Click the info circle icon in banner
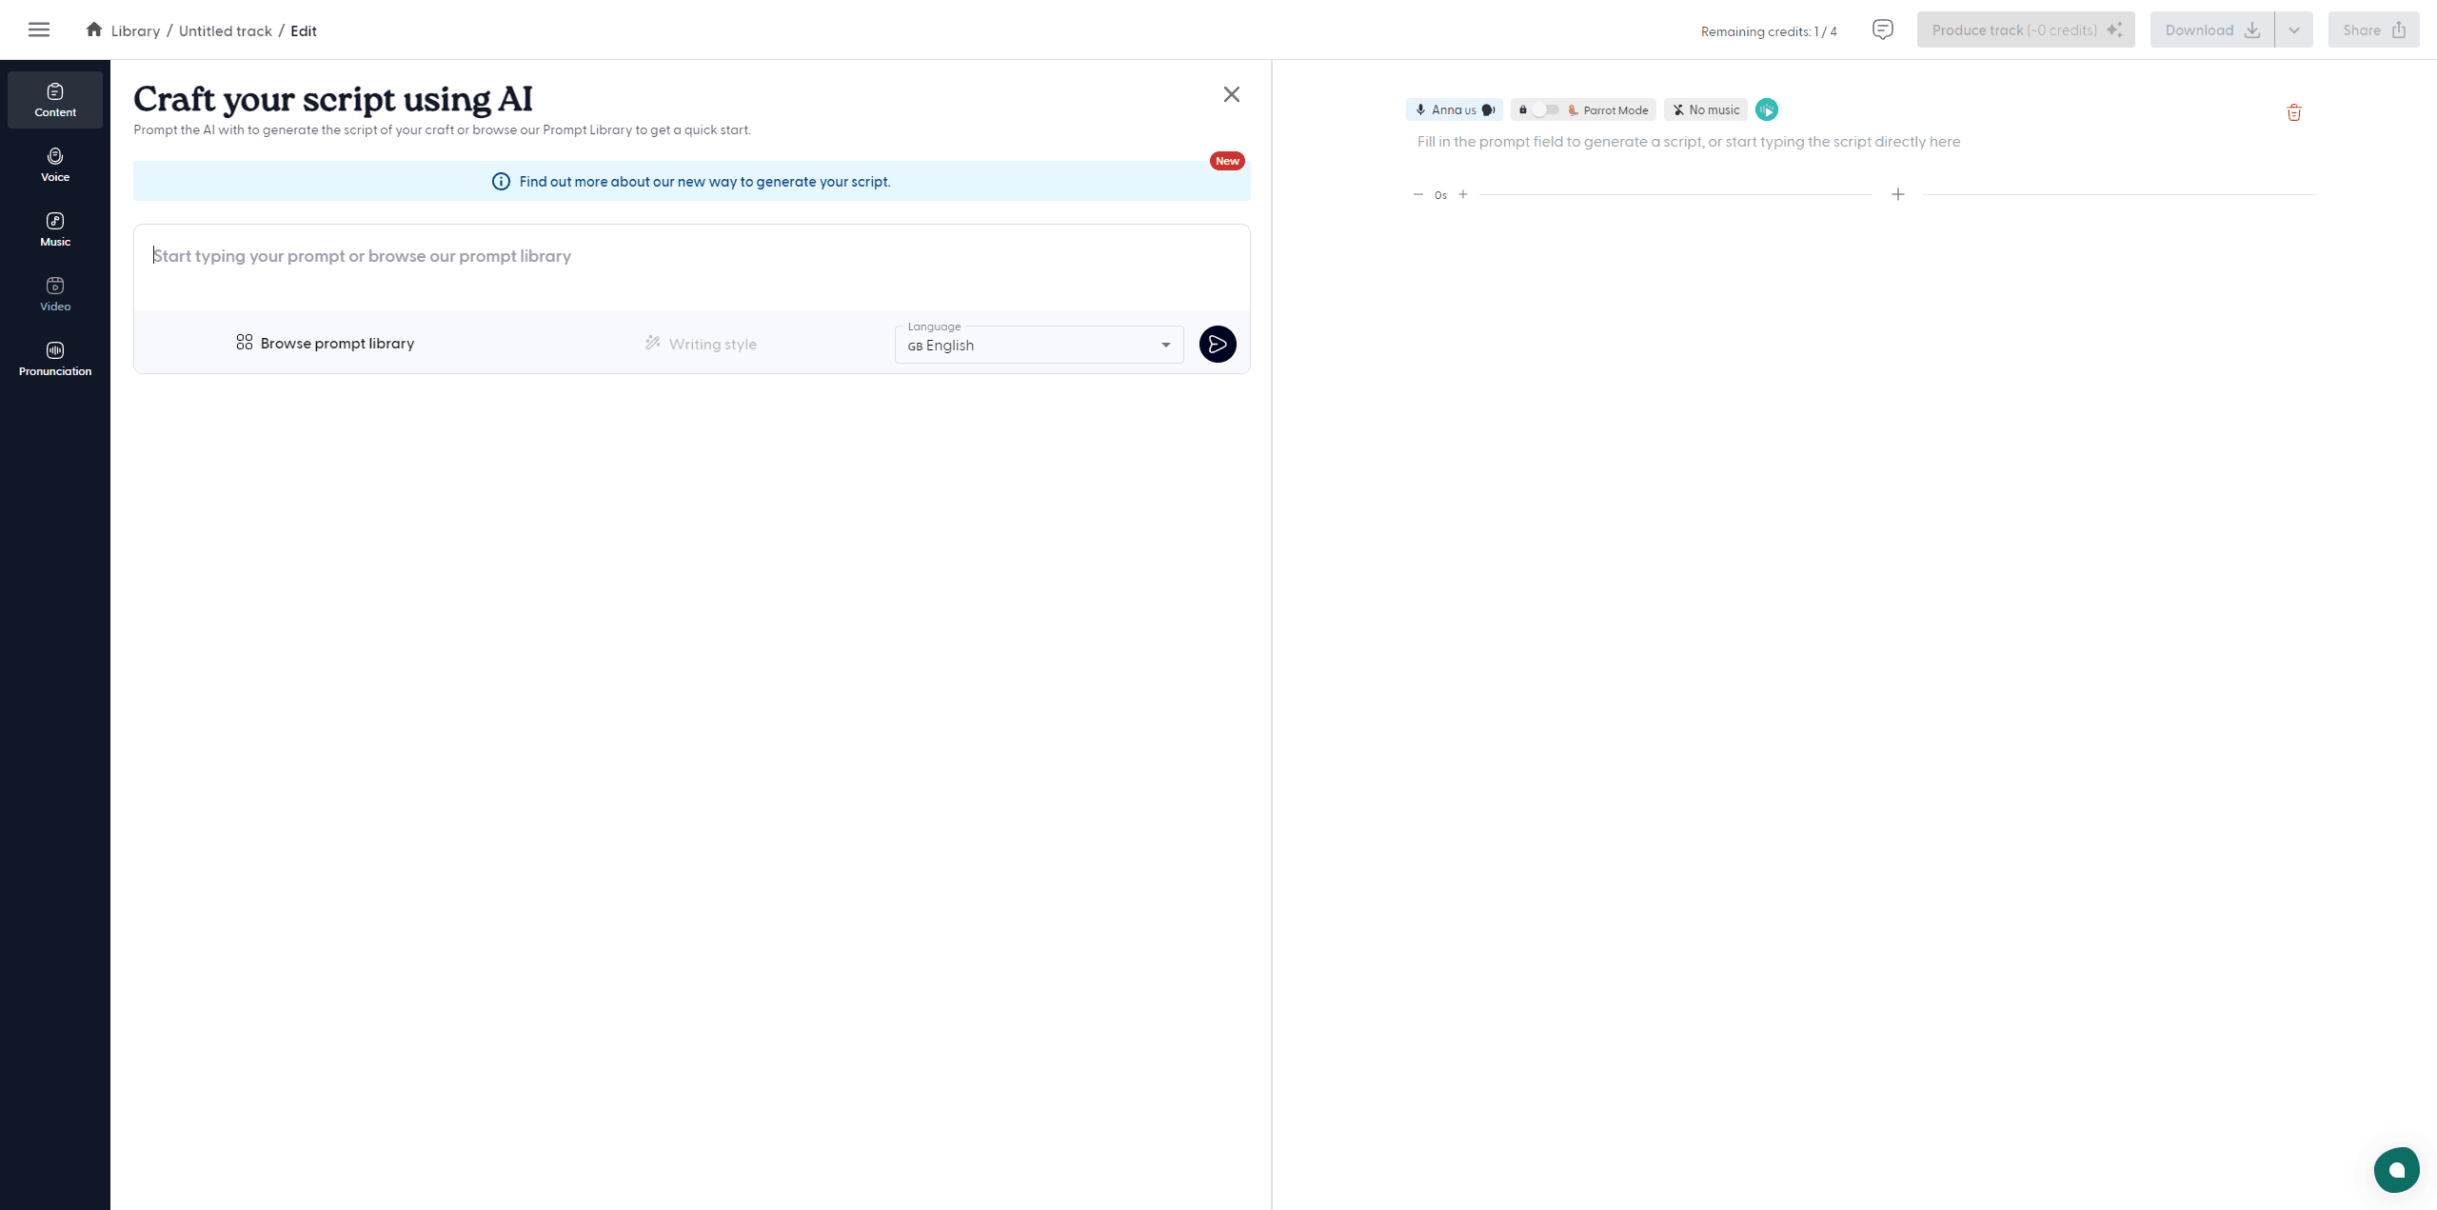 coord(501,182)
